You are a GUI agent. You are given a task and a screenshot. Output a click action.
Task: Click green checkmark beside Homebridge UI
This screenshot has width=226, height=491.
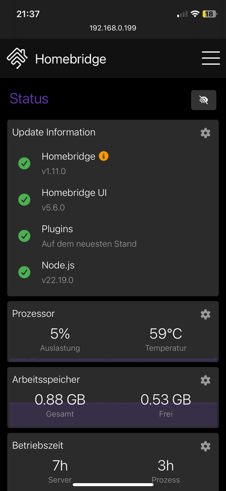[24, 200]
